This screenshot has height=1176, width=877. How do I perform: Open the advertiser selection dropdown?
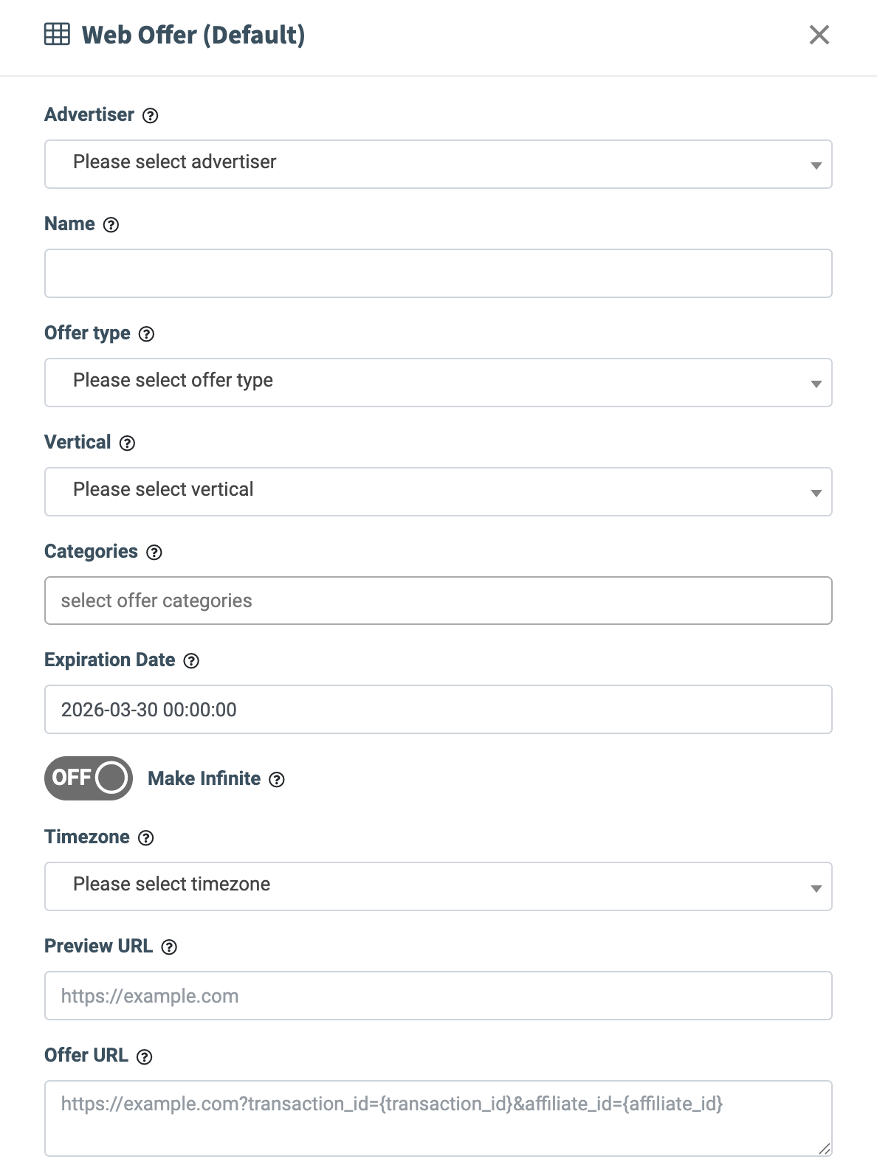point(438,164)
